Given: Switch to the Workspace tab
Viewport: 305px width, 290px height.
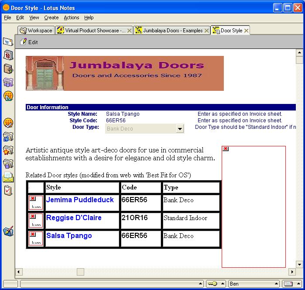Looking at the screenshot, I should tap(36, 31).
